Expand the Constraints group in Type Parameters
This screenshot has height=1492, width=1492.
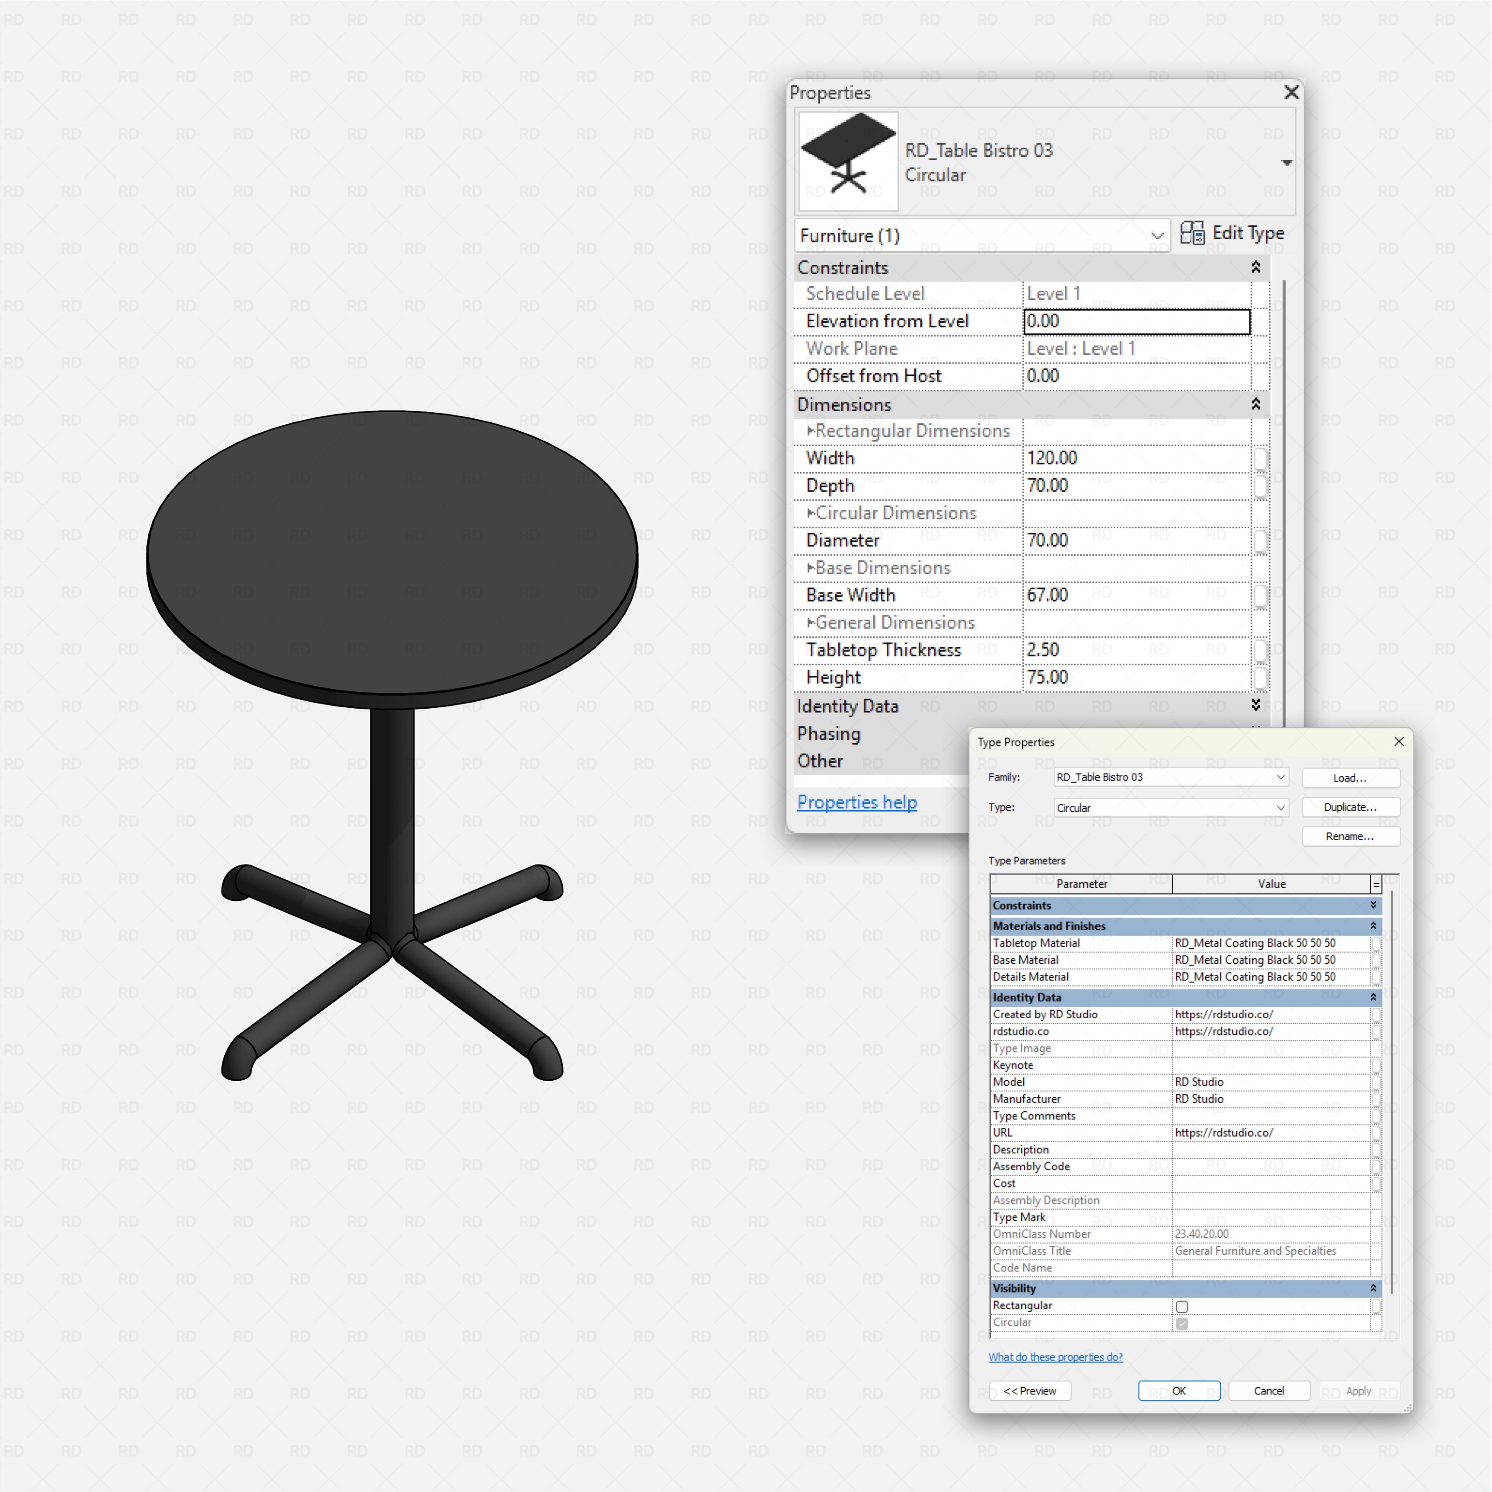[x=1373, y=905]
